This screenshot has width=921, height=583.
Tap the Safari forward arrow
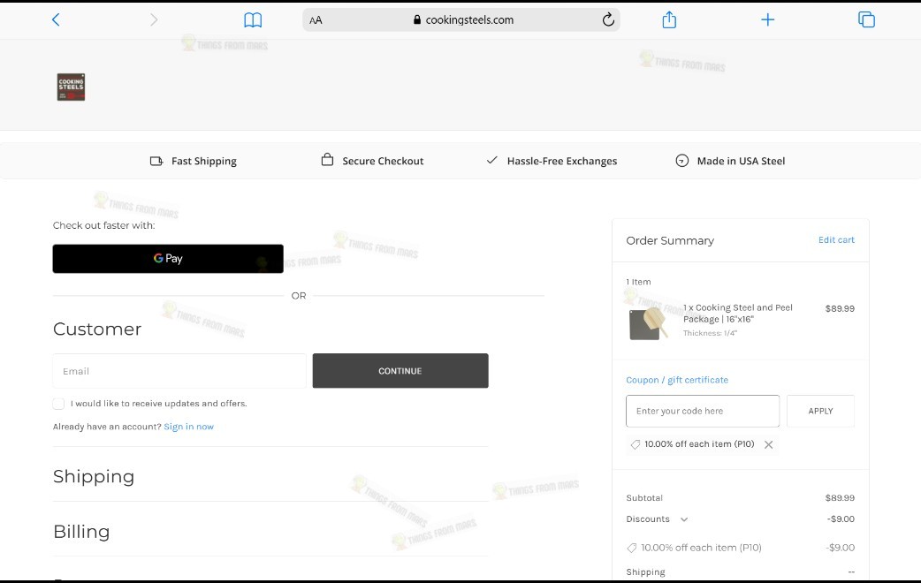[154, 20]
